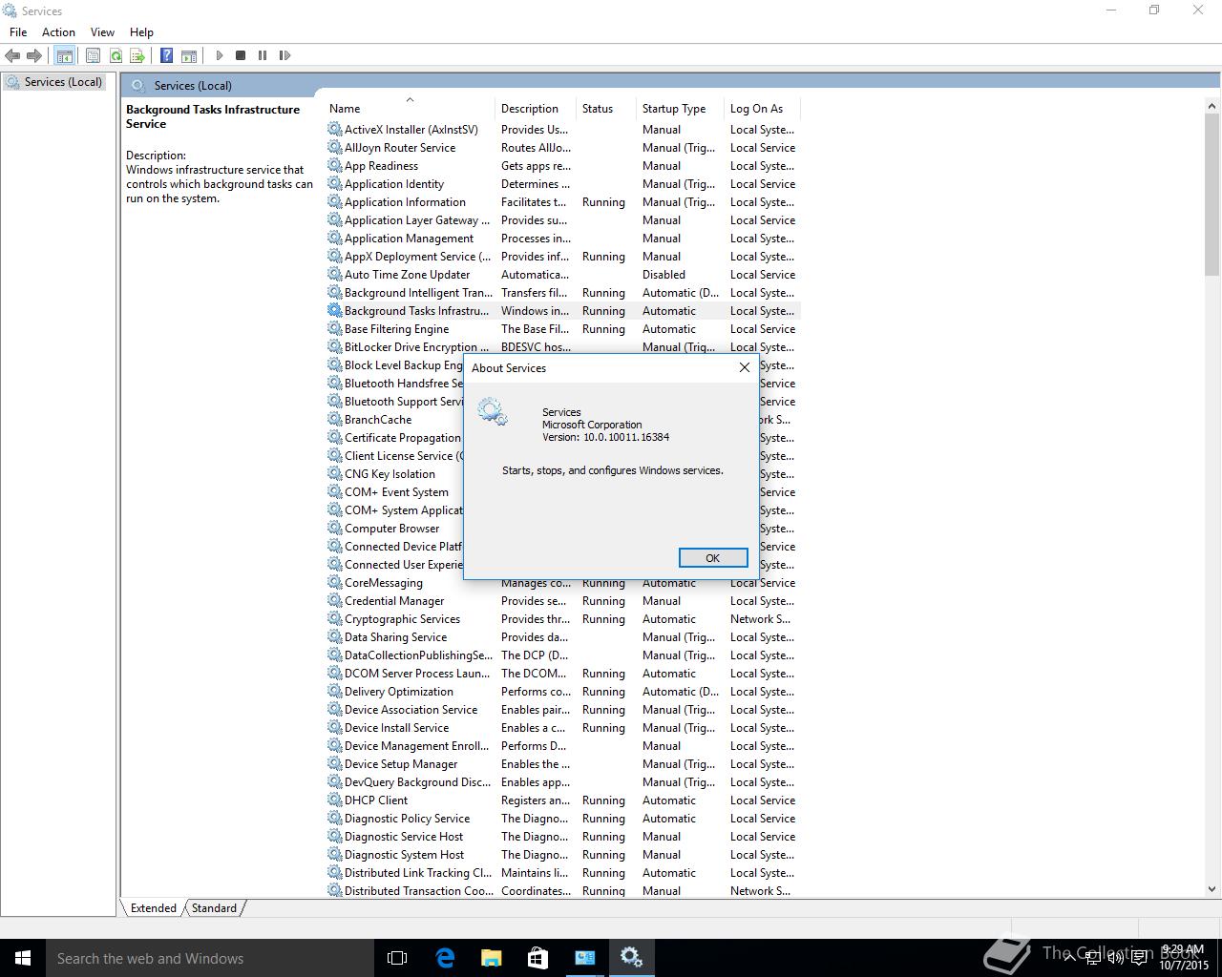This screenshot has width=1222, height=977.
Task: Launch Microsoft Edge from taskbar
Action: (445, 958)
